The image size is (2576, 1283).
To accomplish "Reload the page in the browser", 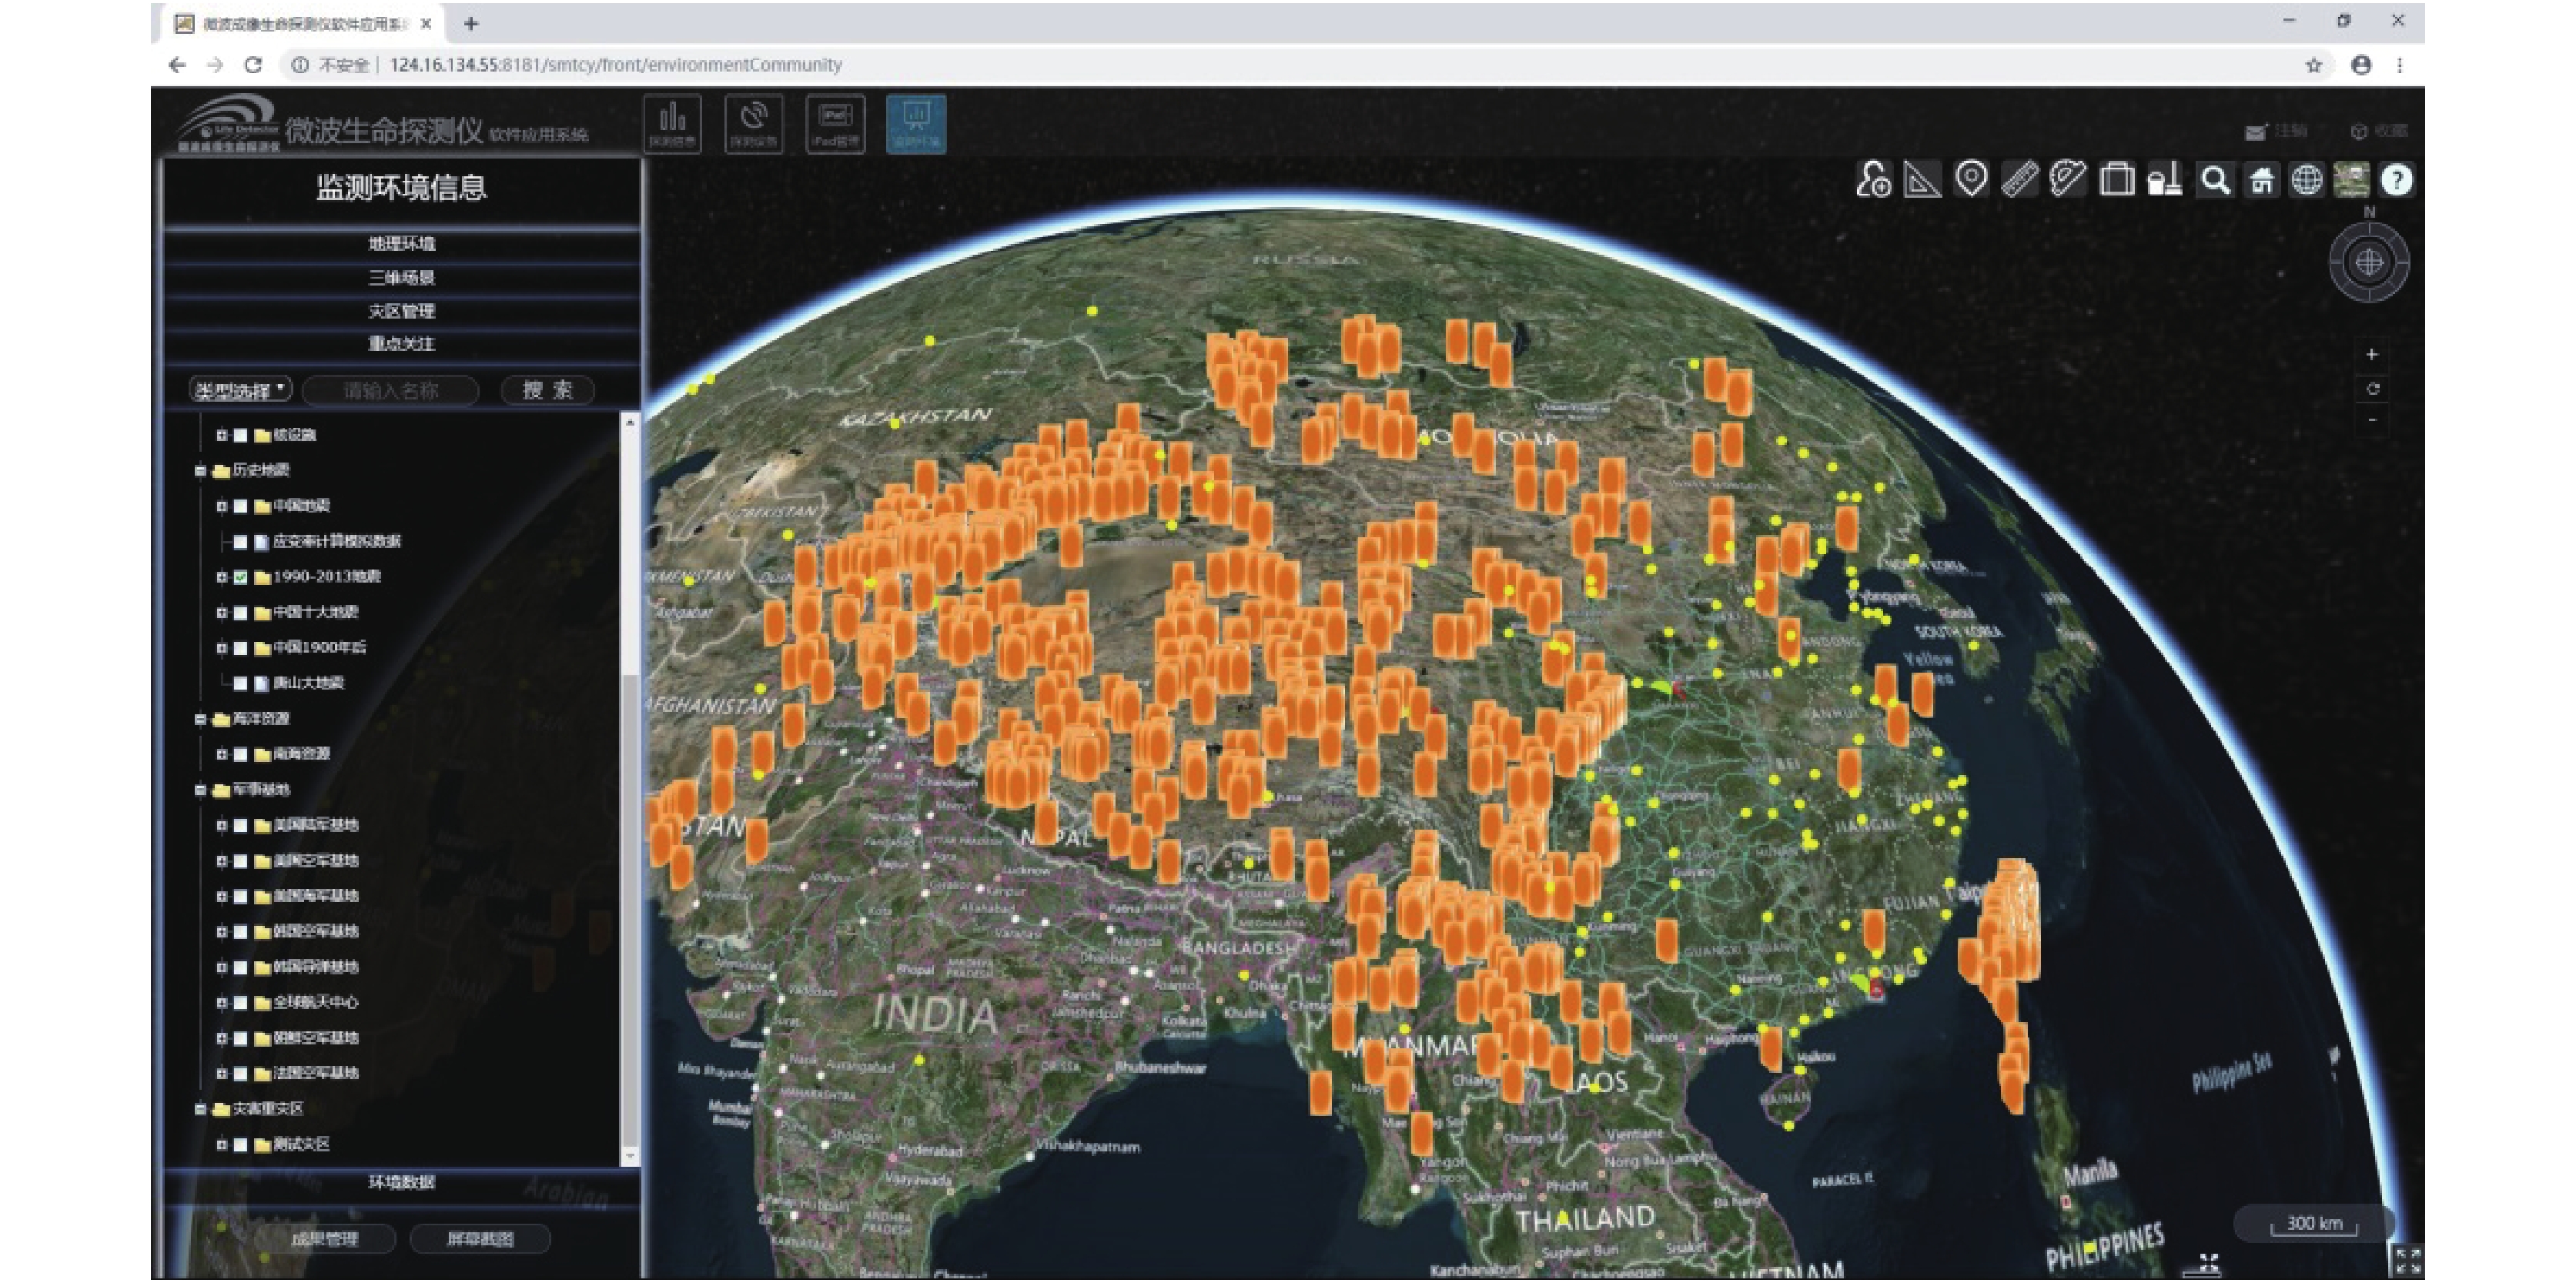I will pyautogui.click(x=253, y=65).
